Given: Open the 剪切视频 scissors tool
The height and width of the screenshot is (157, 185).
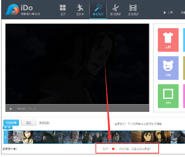Looking at the screenshot, I should 116,10.
